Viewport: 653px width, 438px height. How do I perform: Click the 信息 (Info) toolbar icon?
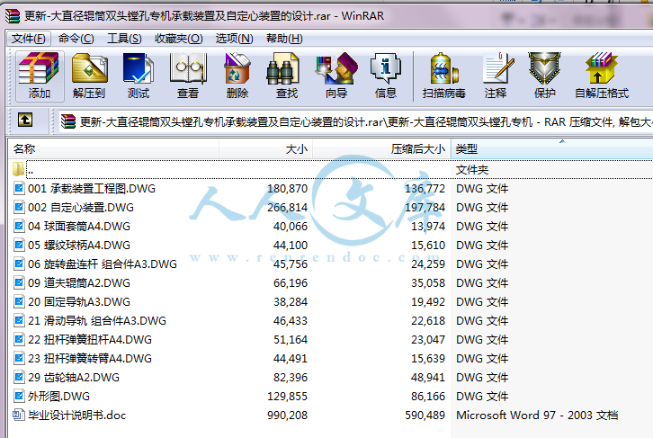click(386, 76)
